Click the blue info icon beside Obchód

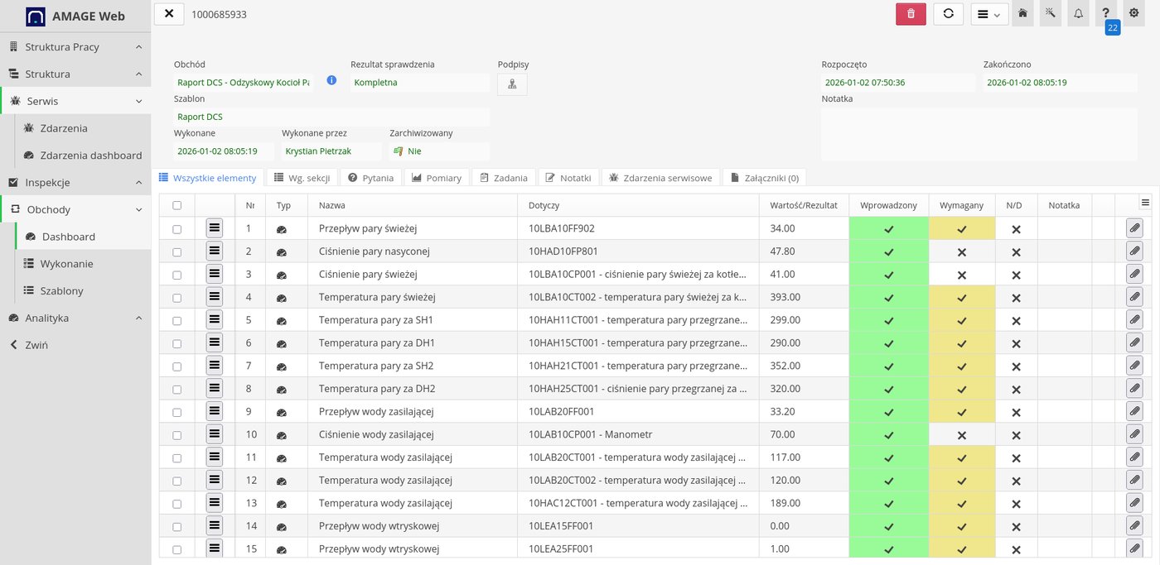click(331, 80)
